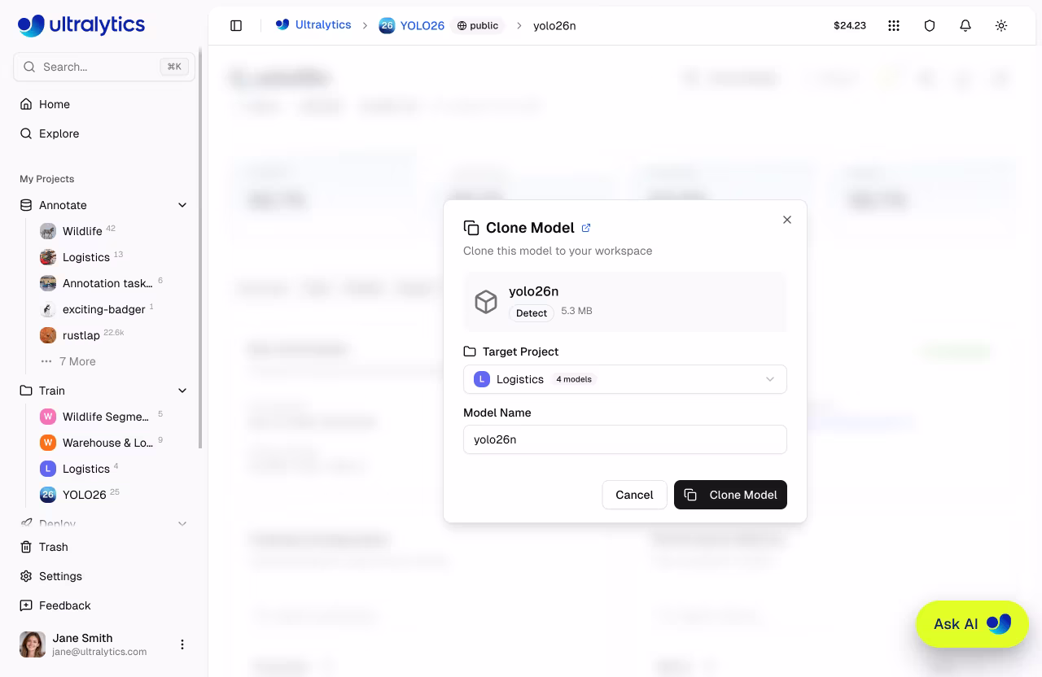Toggle the sidebar panel icon
1042x677 pixels.
click(236, 25)
